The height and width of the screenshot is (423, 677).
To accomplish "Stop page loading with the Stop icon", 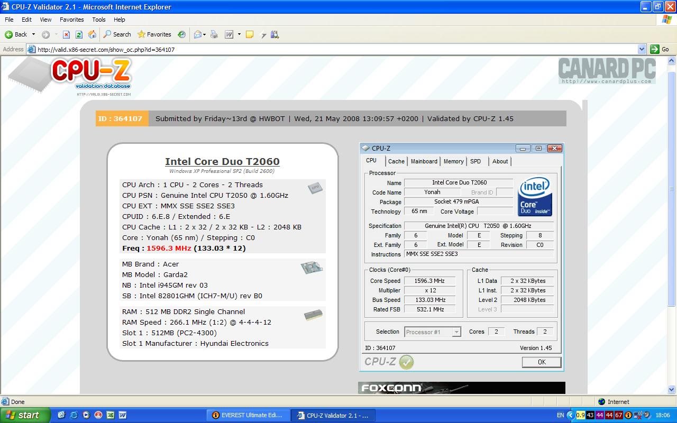I will click(x=66, y=34).
